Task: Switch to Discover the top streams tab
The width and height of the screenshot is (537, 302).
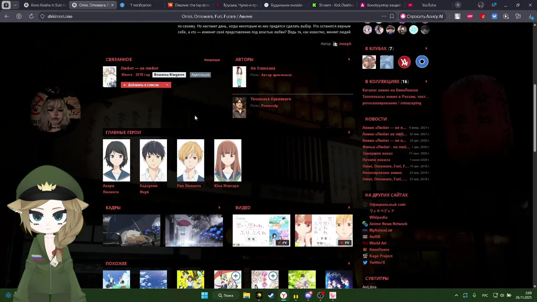Action: point(189,5)
